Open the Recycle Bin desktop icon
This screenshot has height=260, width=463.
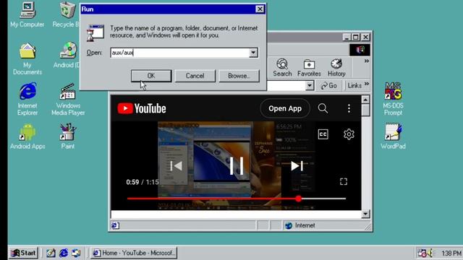[x=66, y=14]
